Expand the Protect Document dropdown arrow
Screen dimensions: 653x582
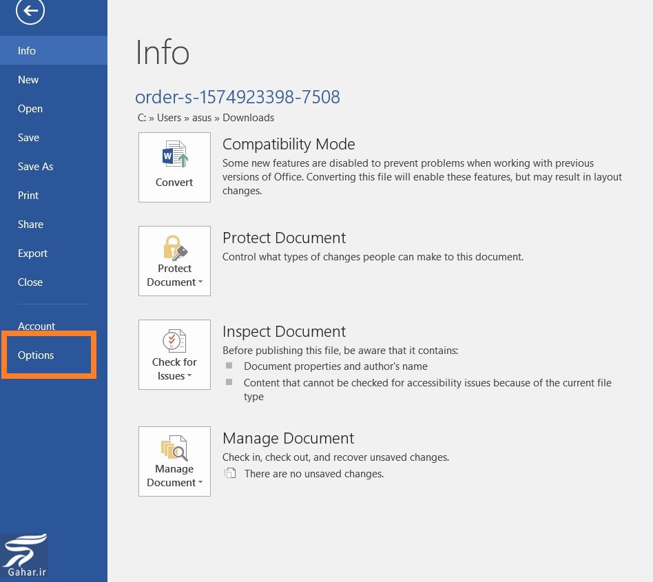coord(200,282)
